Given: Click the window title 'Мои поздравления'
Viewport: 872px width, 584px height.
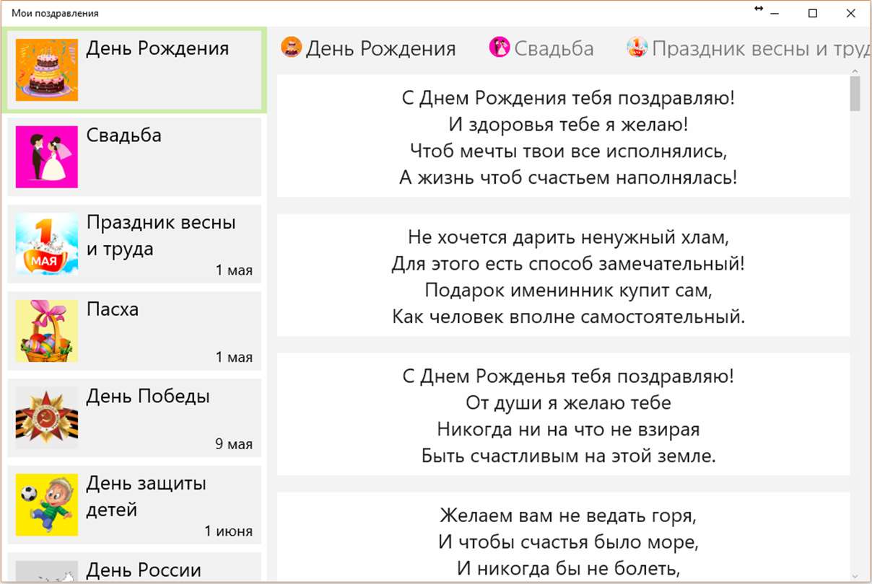Looking at the screenshot, I should point(55,13).
